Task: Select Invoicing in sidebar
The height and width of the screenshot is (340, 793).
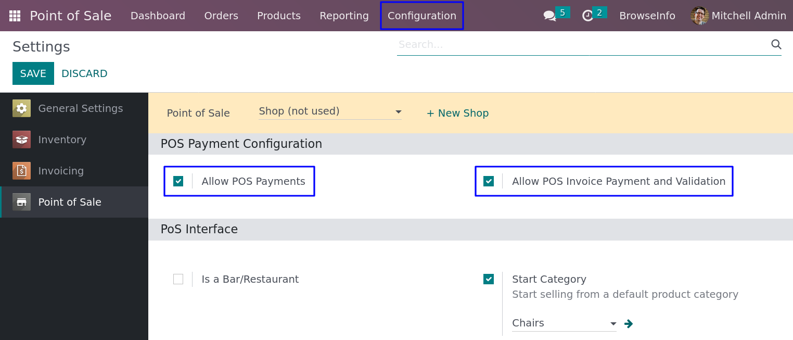Action: click(x=74, y=171)
